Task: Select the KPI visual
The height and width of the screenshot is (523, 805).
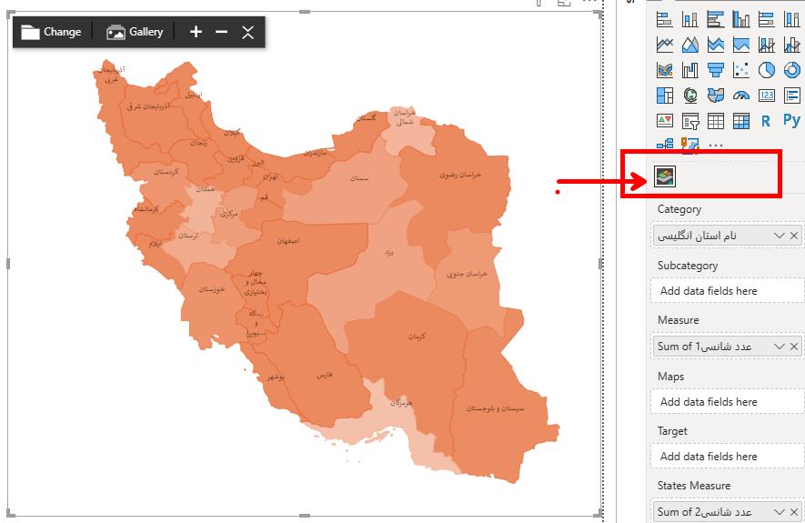Action: tap(665, 121)
